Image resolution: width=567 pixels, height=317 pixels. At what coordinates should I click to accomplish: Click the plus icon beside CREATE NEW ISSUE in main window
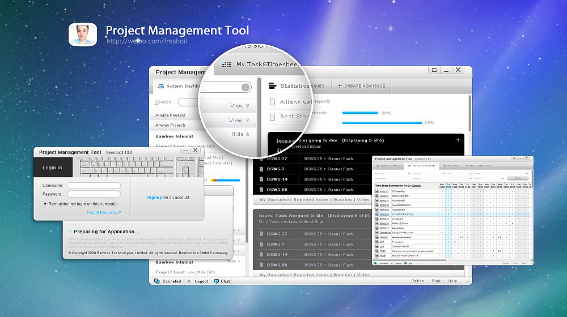click(340, 86)
